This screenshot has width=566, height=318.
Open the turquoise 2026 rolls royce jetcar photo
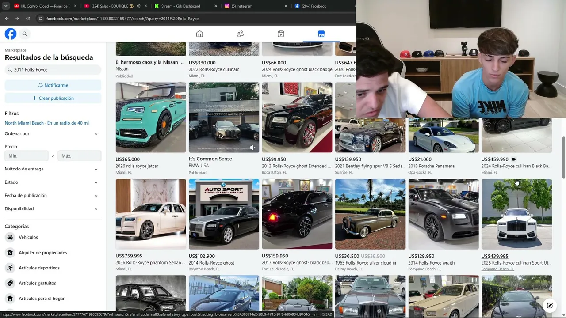[x=151, y=117]
